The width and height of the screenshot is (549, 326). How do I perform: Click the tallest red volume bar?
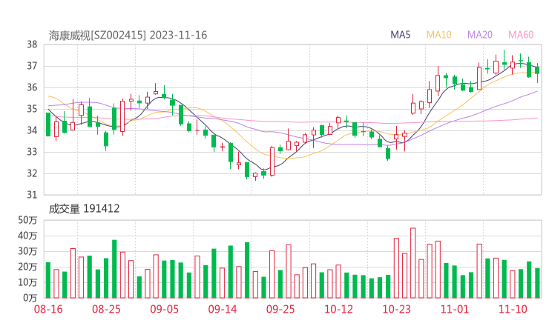pos(412,262)
